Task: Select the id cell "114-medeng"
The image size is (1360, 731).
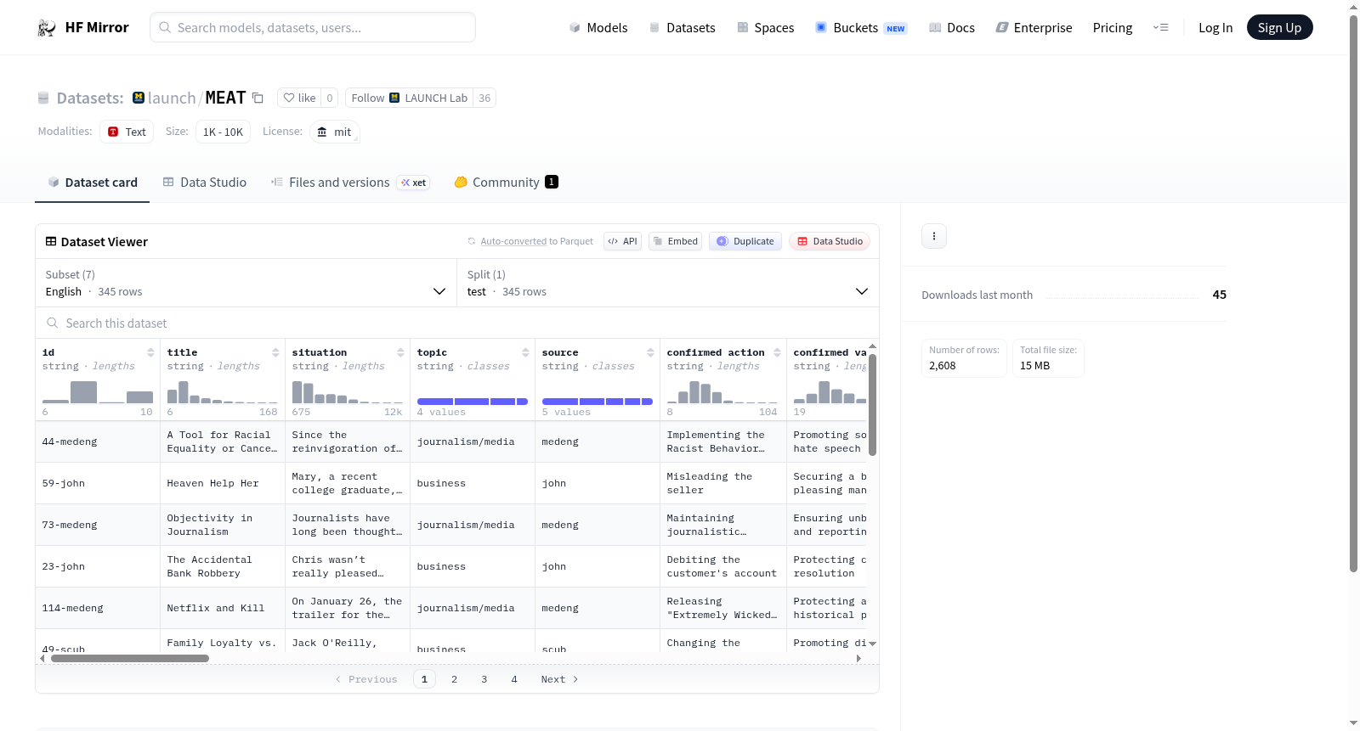Action: [x=98, y=608]
